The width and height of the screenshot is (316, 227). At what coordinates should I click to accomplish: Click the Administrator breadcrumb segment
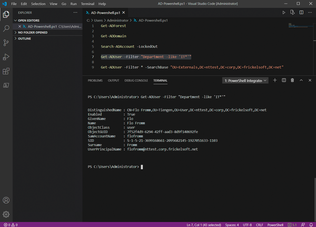coord(117,21)
